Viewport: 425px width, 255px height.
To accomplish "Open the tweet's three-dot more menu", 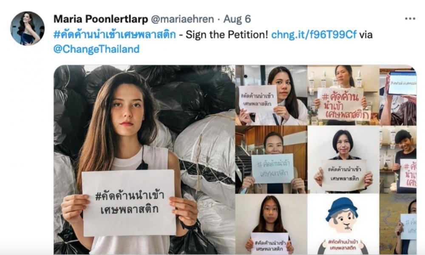I will point(410,19).
